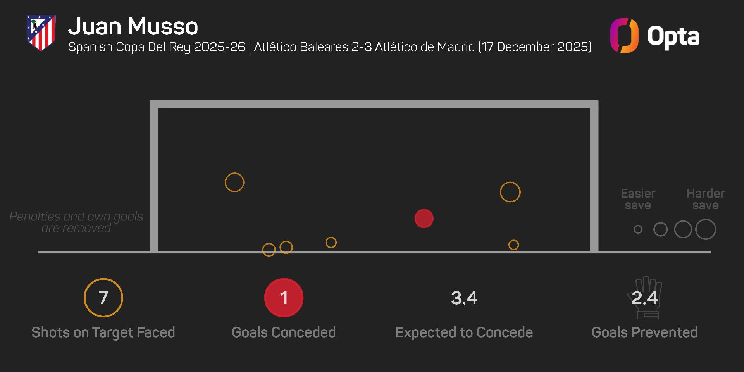Click the red conceded goal marker in the goal

tap(424, 219)
